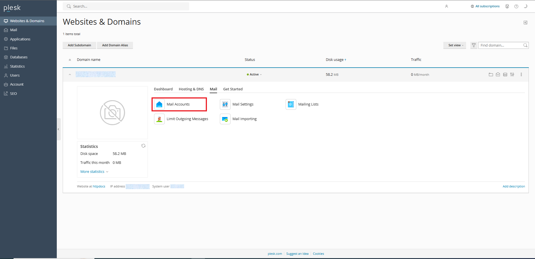Refresh the Statistics panel
Viewport: 535px width, 259px height.
point(143,146)
